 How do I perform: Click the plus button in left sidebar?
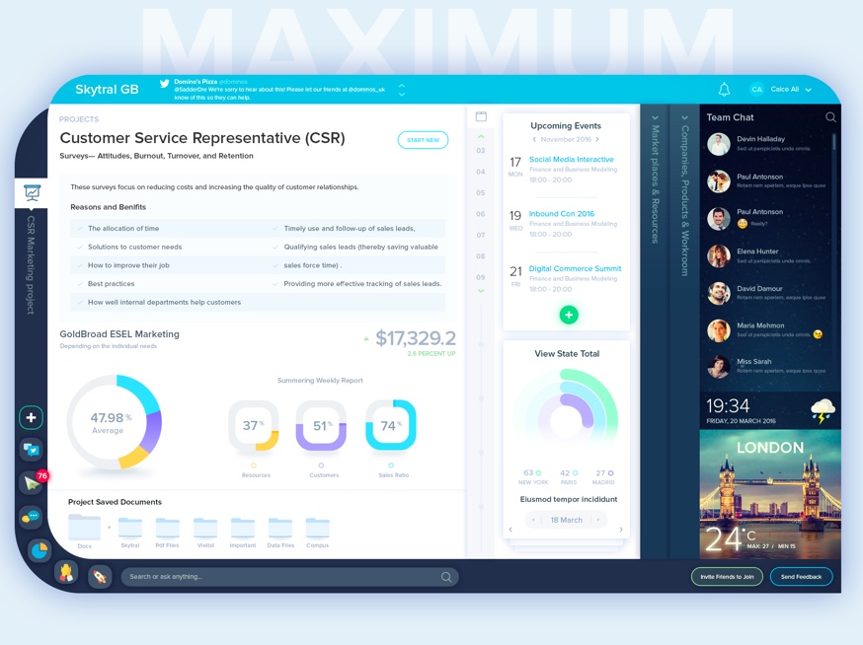[32, 417]
